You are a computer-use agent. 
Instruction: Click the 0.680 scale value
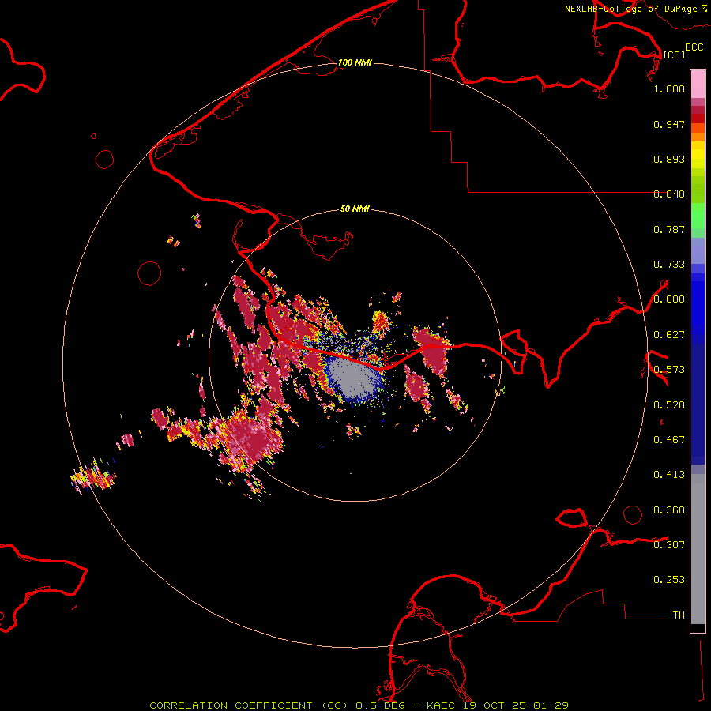pos(669,299)
